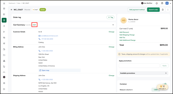Click the customer ID C_00808
Screen dimensions: 173x94
point(132,22)
